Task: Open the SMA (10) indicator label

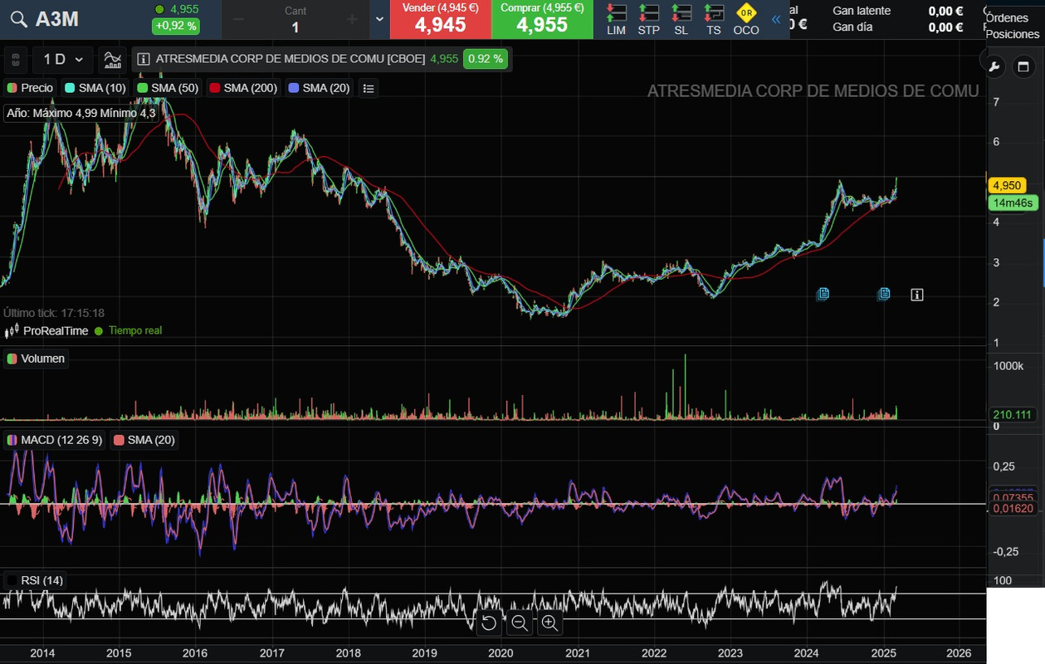Action: (x=95, y=88)
